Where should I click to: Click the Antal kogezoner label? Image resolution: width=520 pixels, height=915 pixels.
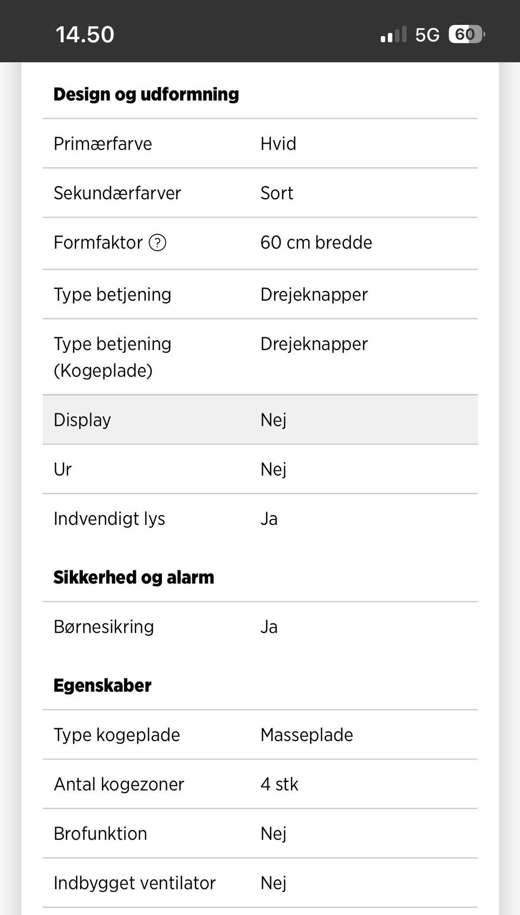pyautogui.click(x=119, y=784)
